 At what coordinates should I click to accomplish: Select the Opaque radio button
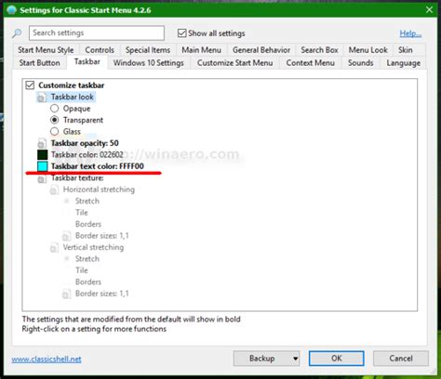tap(54, 109)
